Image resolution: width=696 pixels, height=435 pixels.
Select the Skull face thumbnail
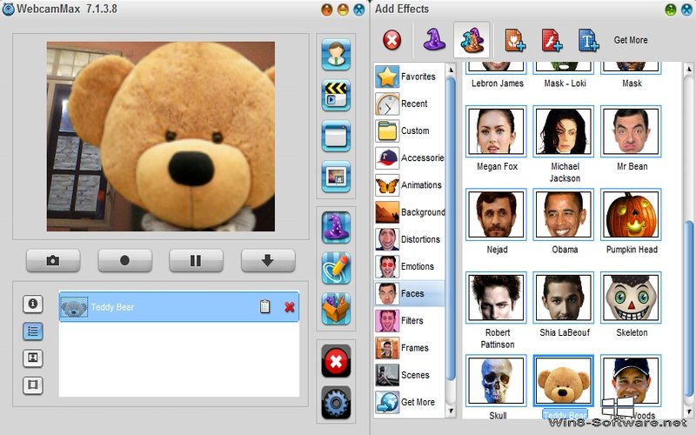pyautogui.click(x=496, y=380)
